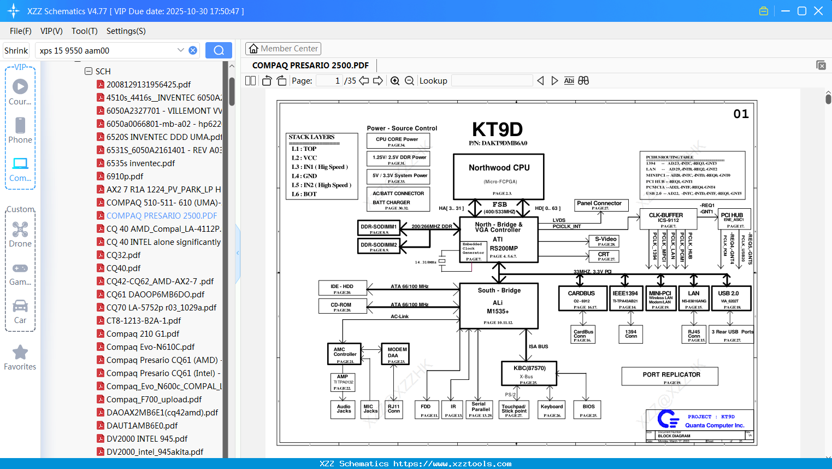This screenshot has height=469, width=832.
Task: Zoom in on the schematic
Action: tap(395, 80)
